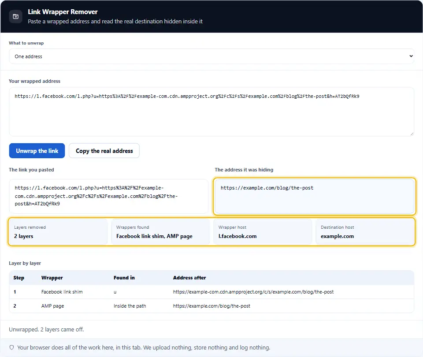Click the ampproject.org address in row 1
This screenshot has width=423, height=357.
click(x=253, y=292)
